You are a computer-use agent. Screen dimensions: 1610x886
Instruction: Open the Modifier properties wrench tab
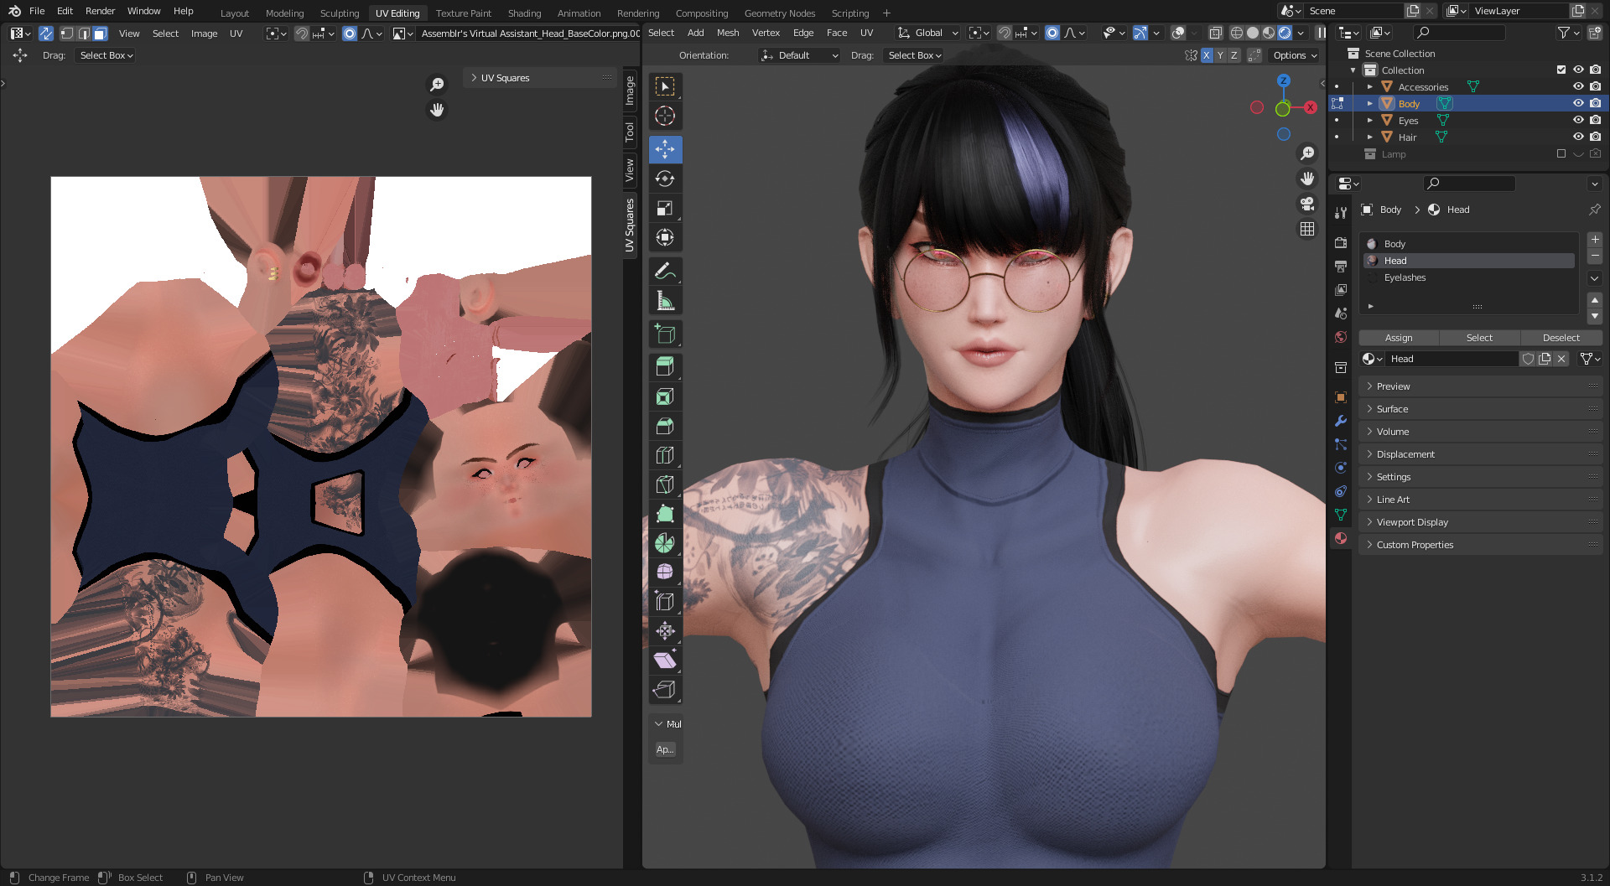click(1341, 421)
